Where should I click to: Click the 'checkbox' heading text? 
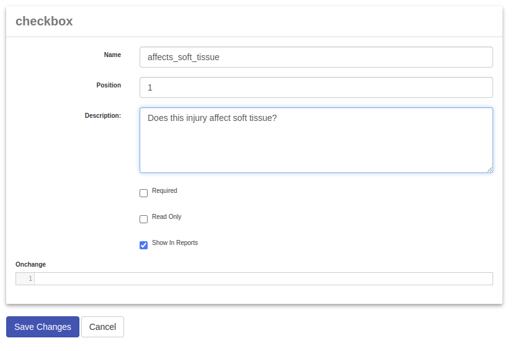pyautogui.click(x=44, y=21)
